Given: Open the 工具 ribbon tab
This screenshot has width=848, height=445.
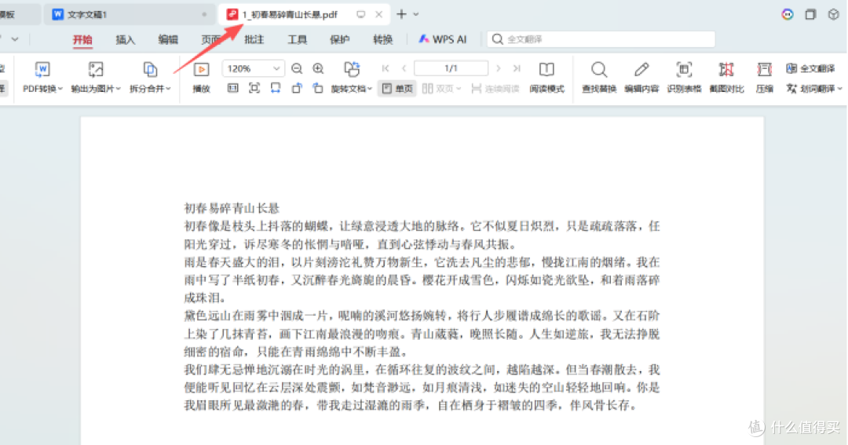Looking at the screenshot, I should (x=297, y=39).
